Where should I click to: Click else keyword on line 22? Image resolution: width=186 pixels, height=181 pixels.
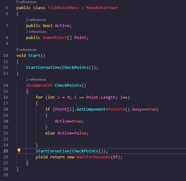coord(50,133)
